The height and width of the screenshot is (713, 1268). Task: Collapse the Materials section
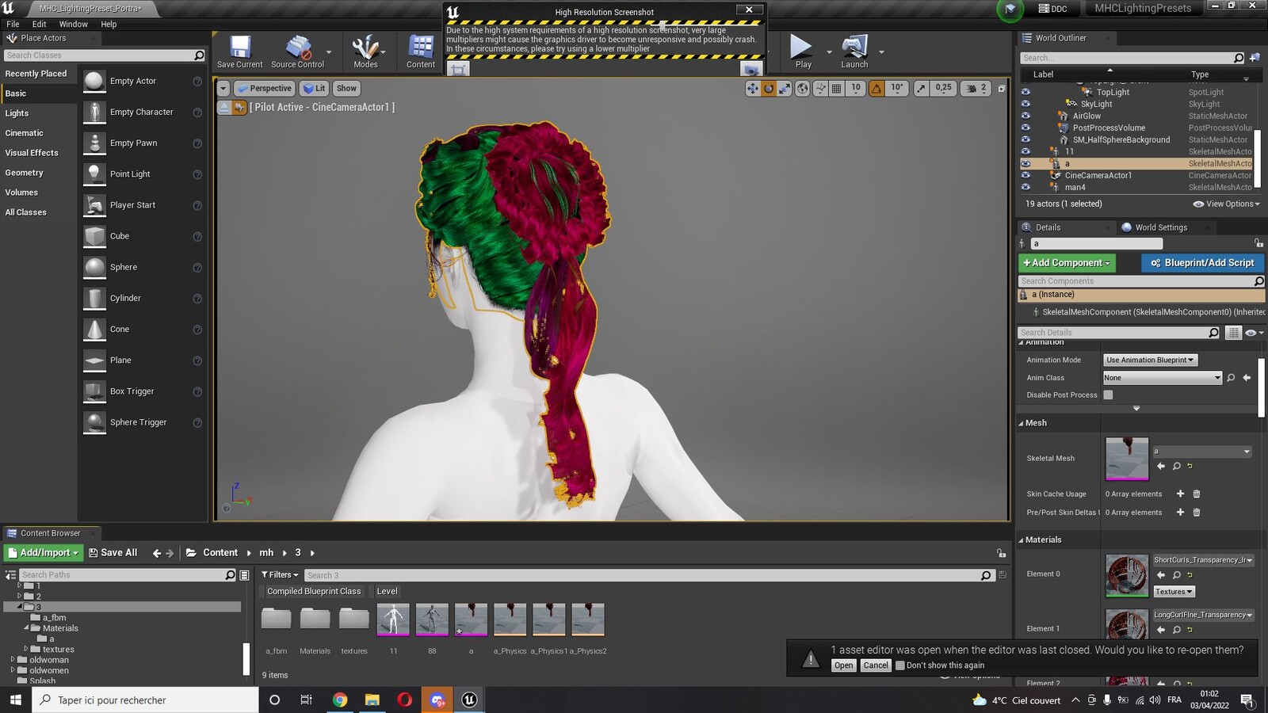[1022, 540]
